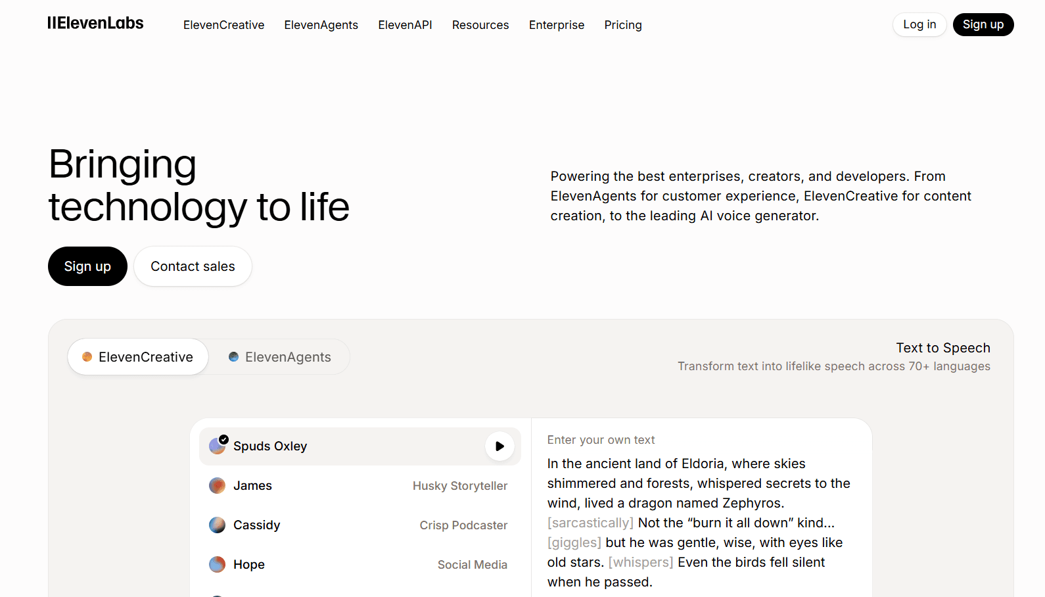Select the Spuds Oxley voice row
Viewport: 1045px width, 597px height.
(x=360, y=446)
